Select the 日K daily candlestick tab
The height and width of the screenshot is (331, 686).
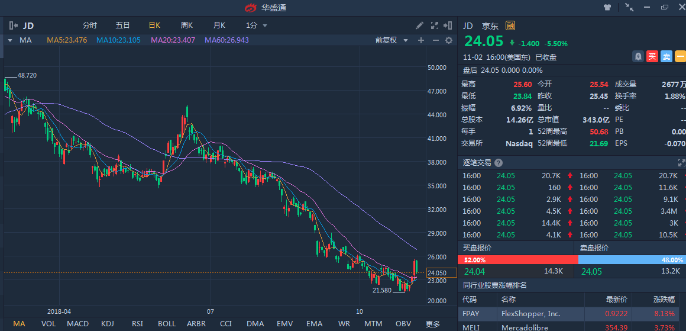(154, 25)
